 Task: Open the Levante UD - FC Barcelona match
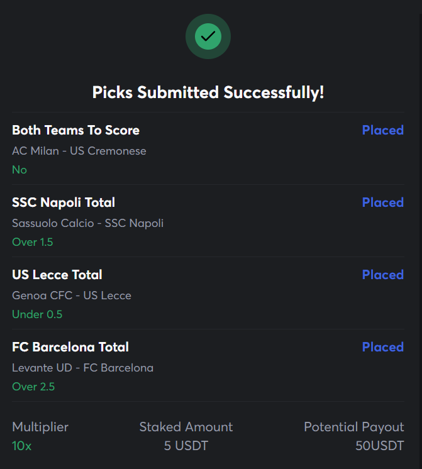(x=82, y=368)
